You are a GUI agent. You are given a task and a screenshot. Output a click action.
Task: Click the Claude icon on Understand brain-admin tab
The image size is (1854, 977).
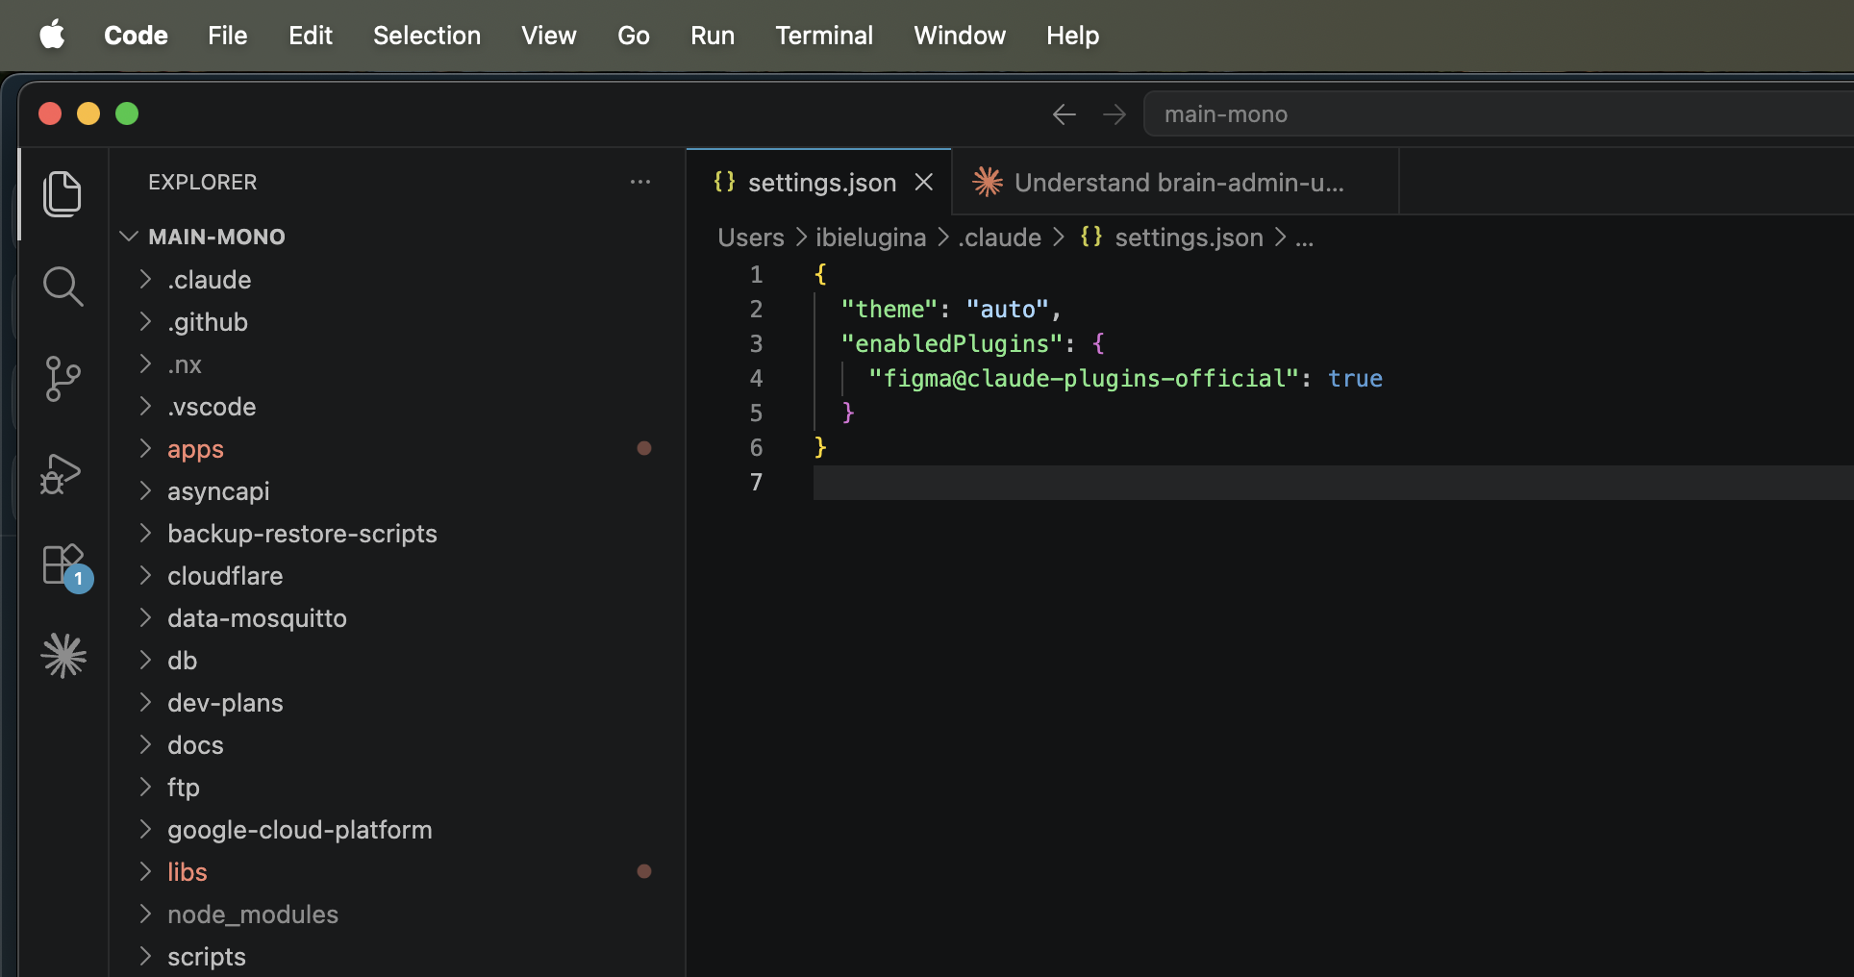(x=988, y=182)
